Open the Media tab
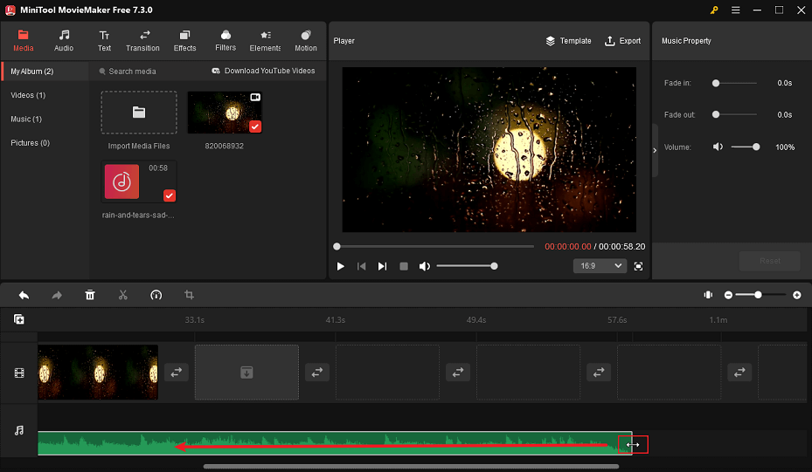This screenshot has width=812, height=472. (23, 40)
